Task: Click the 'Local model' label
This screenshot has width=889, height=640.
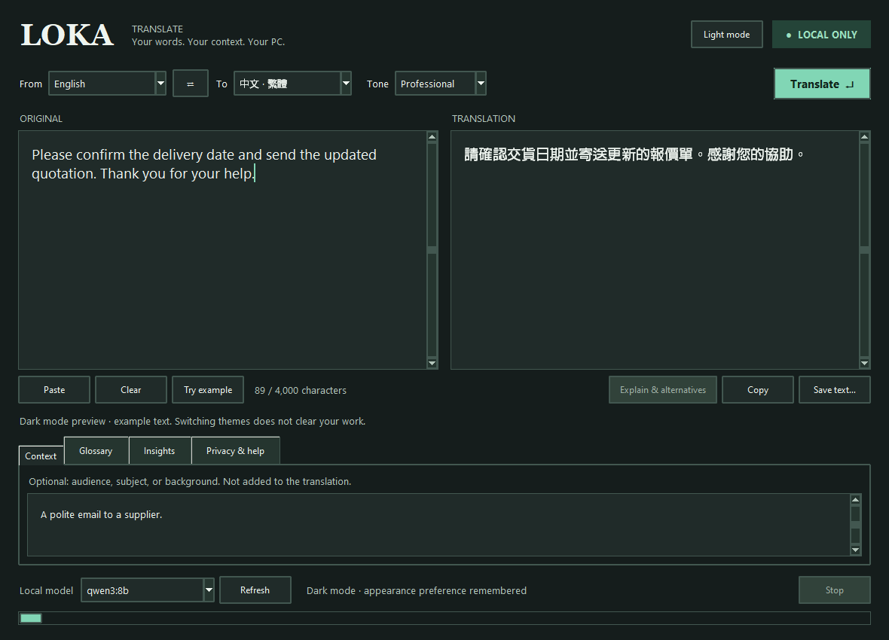Action: coord(47,590)
